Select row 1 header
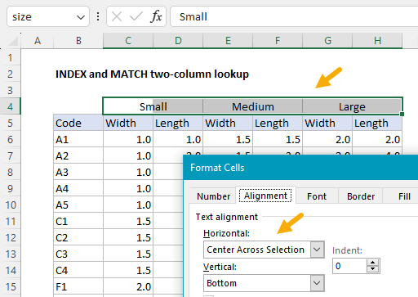Screen dimensions: 418x297 click(11, 57)
